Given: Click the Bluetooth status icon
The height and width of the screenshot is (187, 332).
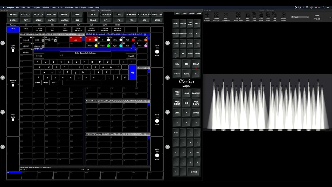Looking at the screenshot, I should coord(303,8).
